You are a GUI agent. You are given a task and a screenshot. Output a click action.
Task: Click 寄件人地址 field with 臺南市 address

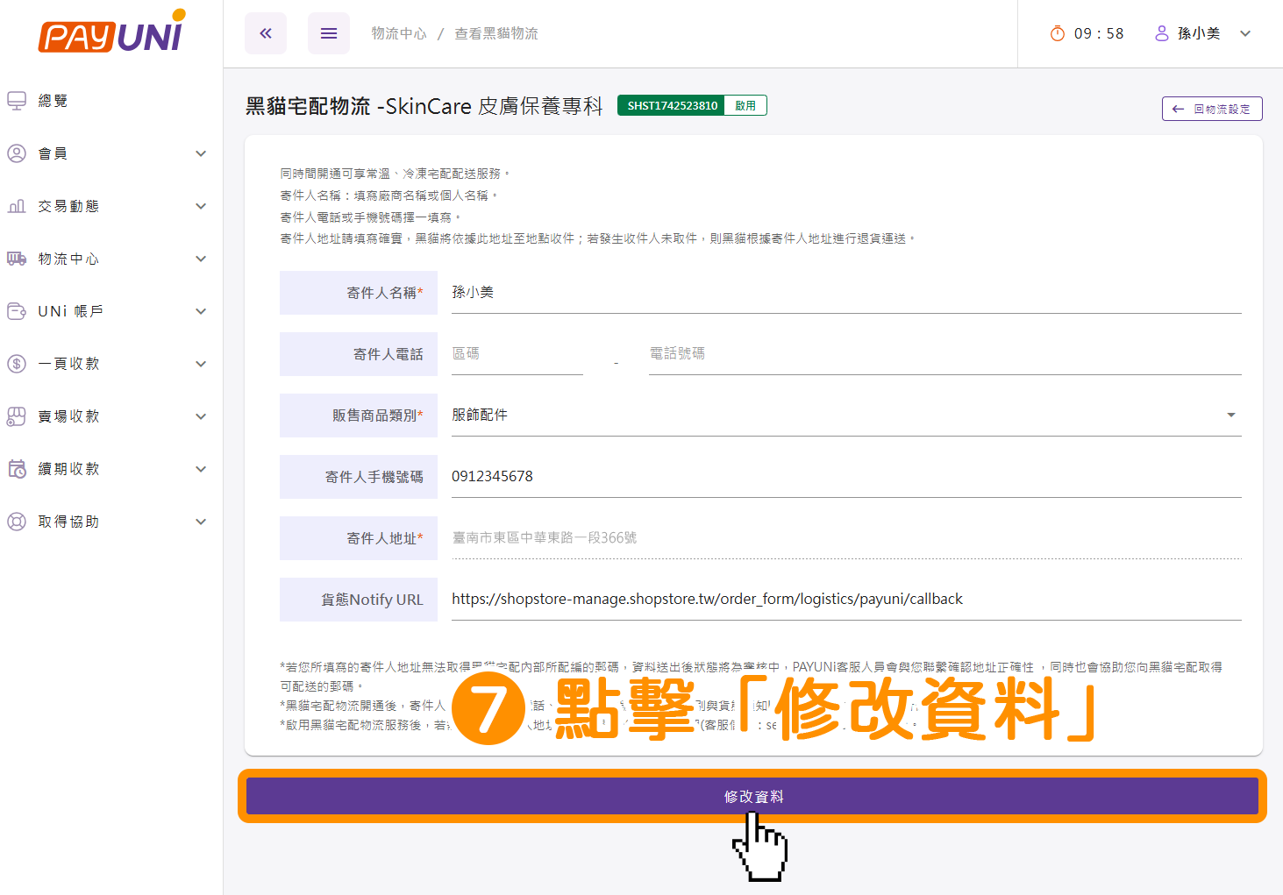click(846, 537)
